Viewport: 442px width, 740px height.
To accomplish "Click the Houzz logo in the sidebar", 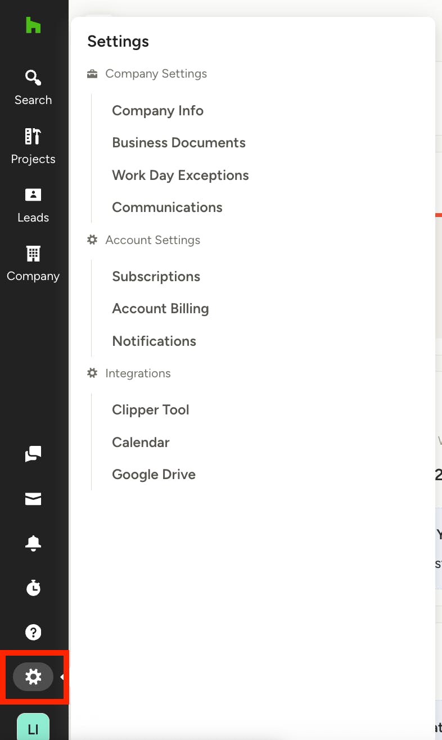I will pyautogui.click(x=33, y=25).
